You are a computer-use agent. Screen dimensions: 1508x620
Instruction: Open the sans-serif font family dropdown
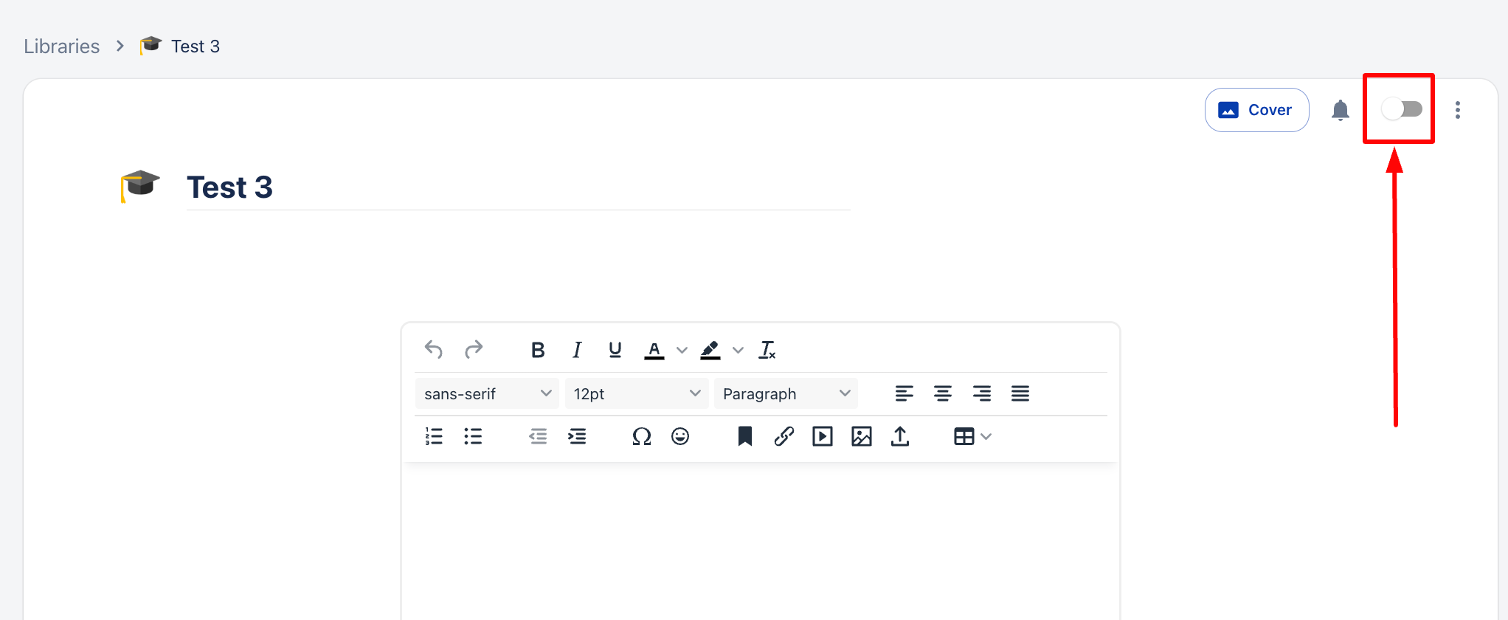point(487,393)
